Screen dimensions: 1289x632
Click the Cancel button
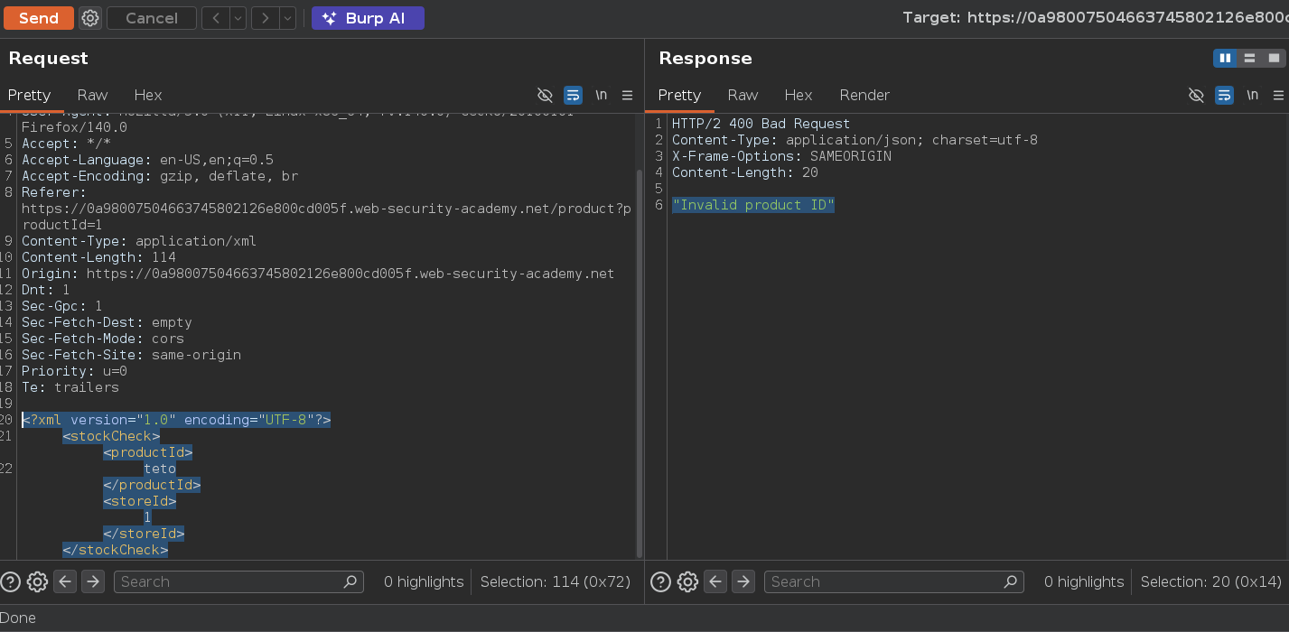tap(151, 18)
